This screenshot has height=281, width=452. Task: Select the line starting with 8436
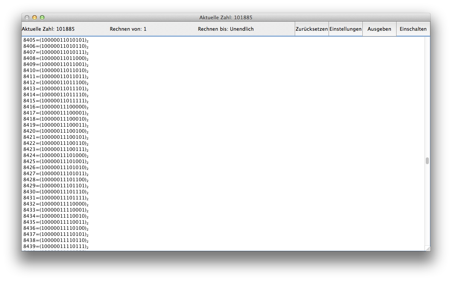click(56, 228)
